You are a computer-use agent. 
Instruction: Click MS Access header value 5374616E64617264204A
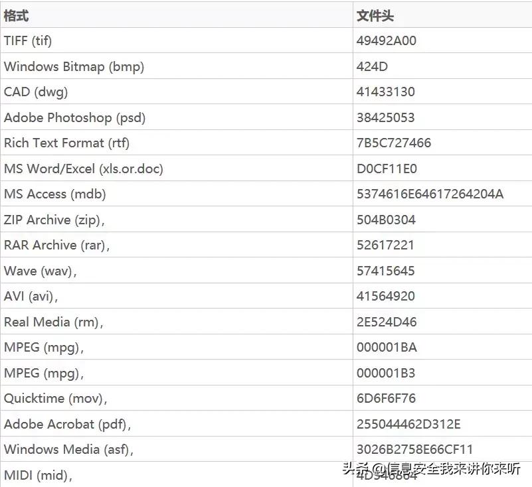coord(430,194)
